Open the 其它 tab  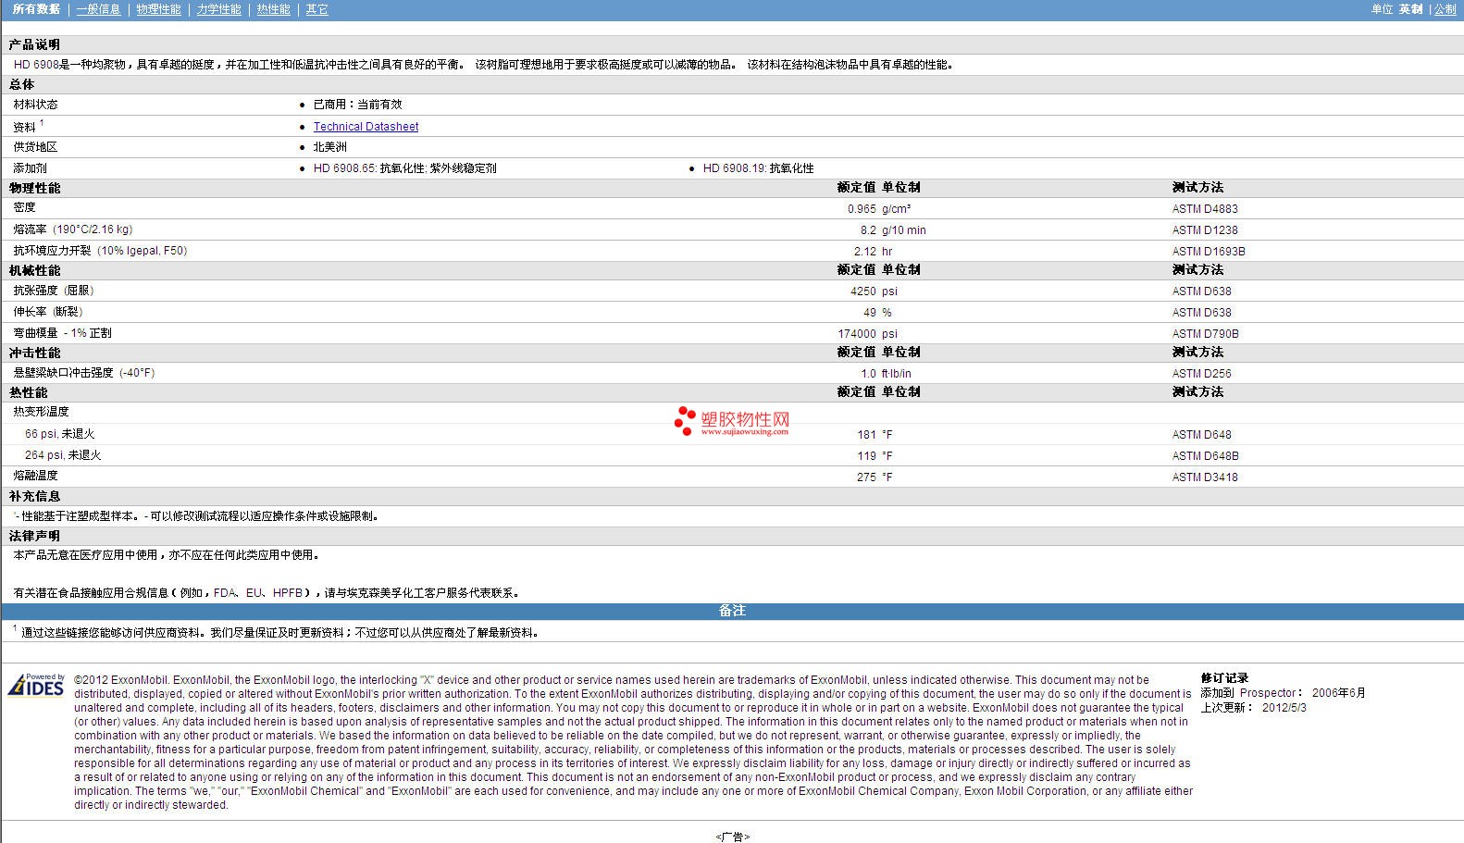point(316,9)
